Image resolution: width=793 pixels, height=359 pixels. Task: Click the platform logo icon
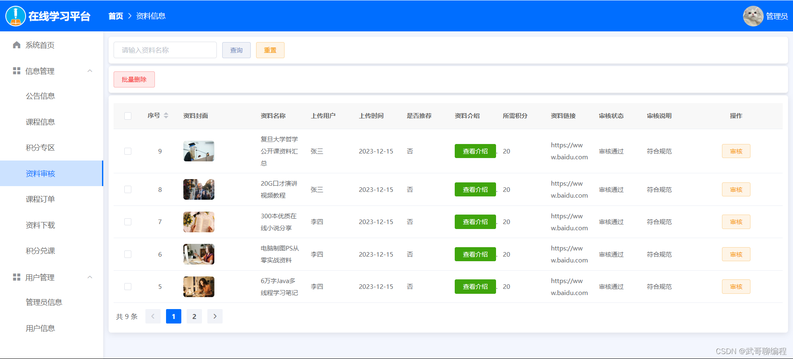(16, 16)
